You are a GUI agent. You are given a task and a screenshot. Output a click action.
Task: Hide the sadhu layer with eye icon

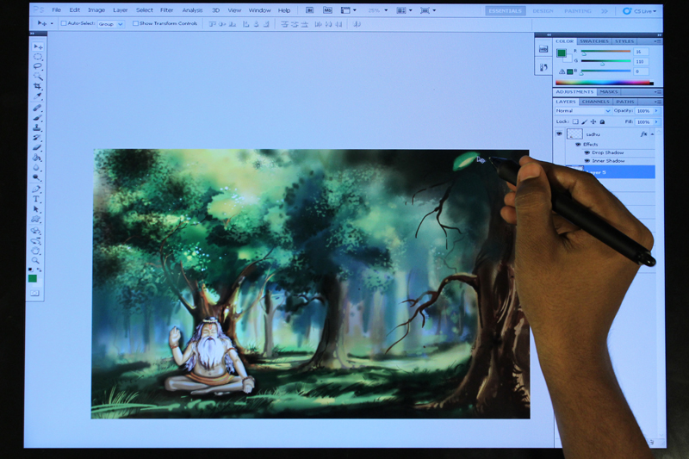[x=559, y=134]
